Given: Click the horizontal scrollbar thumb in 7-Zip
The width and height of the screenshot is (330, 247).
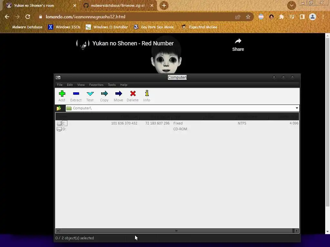Looking at the screenshot, I should (x=176, y=231).
